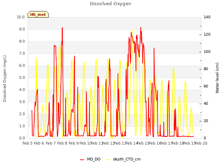Viewport: 222px width, 166px height.
Task: Click the 8.0 left axis tick label
Action: [22, 41]
